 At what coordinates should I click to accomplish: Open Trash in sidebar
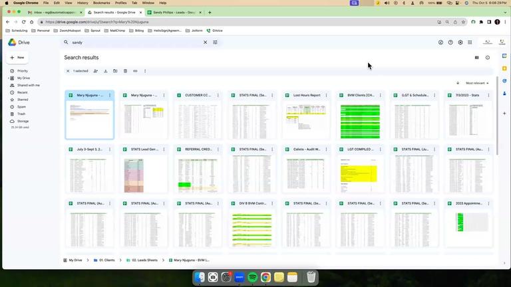pos(21,114)
